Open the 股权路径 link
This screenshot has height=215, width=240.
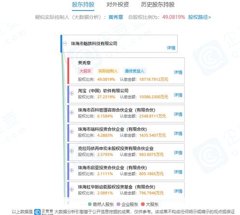pos(200,17)
